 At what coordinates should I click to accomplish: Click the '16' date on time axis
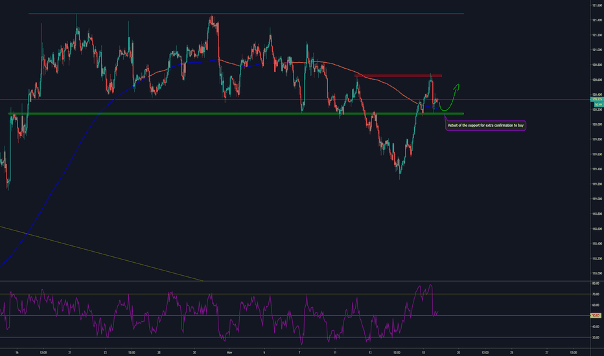tap(17, 352)
